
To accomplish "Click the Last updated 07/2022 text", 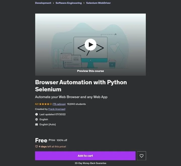I will (x=53, y=114).
